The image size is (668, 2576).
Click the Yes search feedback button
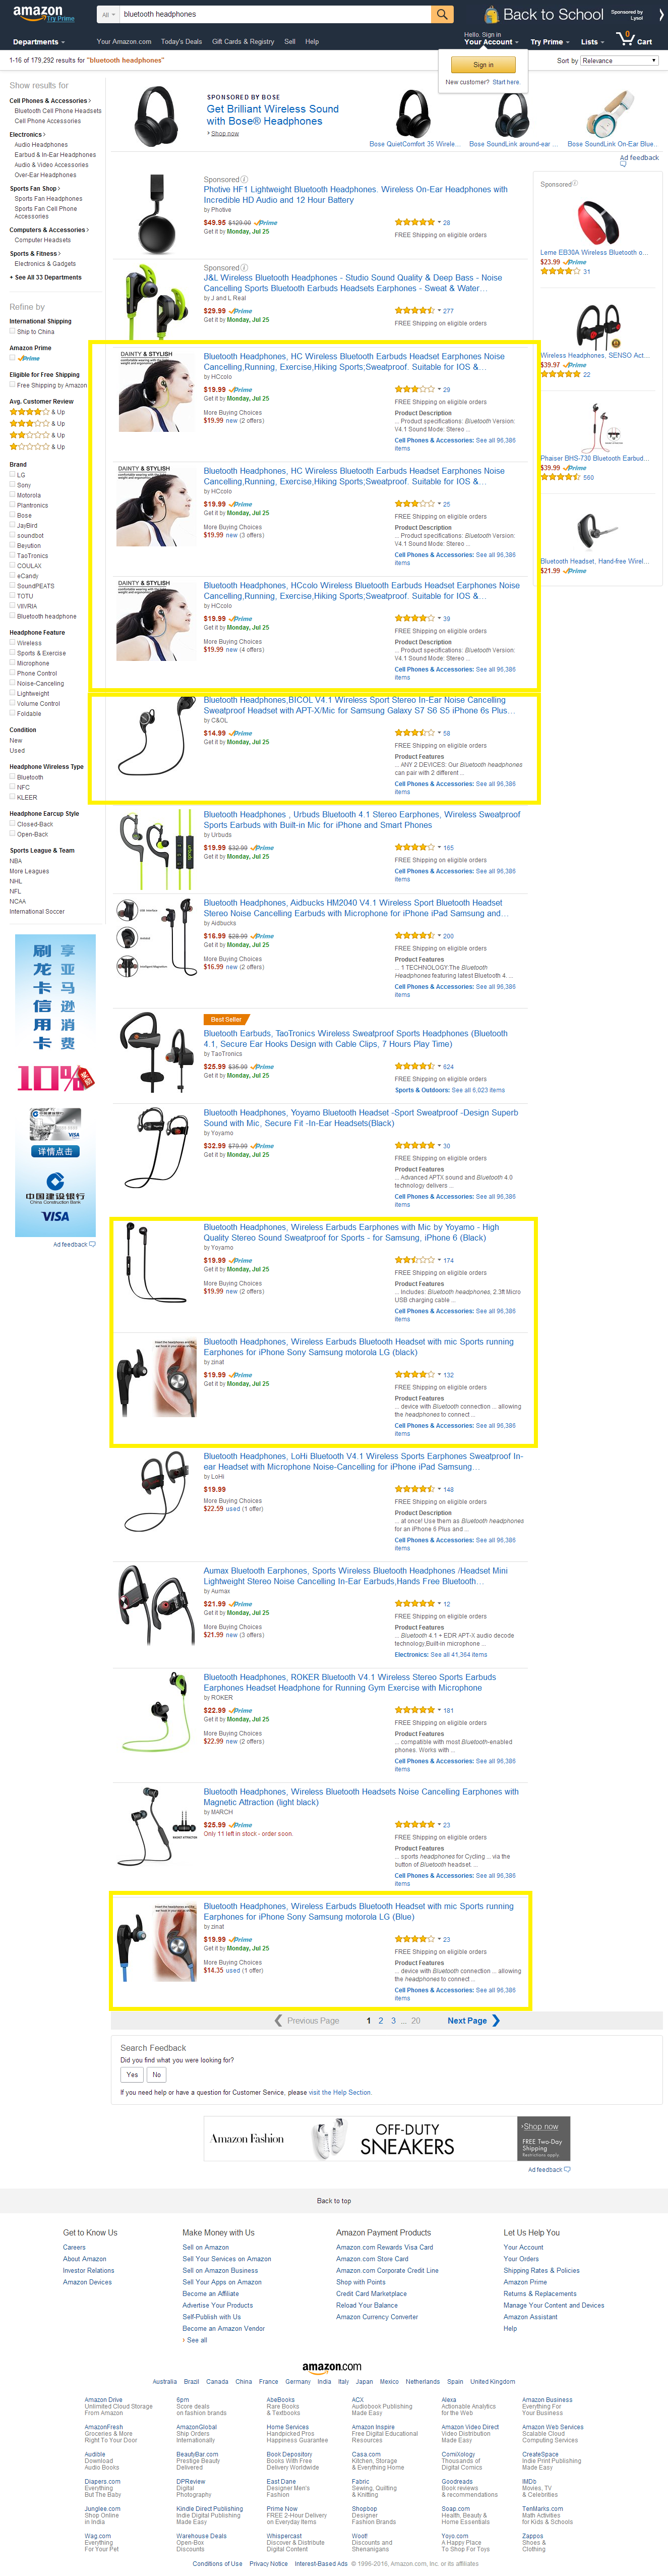point(132,2074)
